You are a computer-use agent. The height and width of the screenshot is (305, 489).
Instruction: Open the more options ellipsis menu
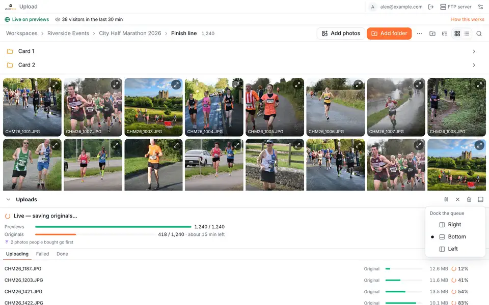click(419, 34)
